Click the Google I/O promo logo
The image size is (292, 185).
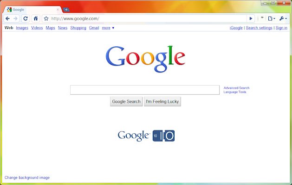(146, 136)
